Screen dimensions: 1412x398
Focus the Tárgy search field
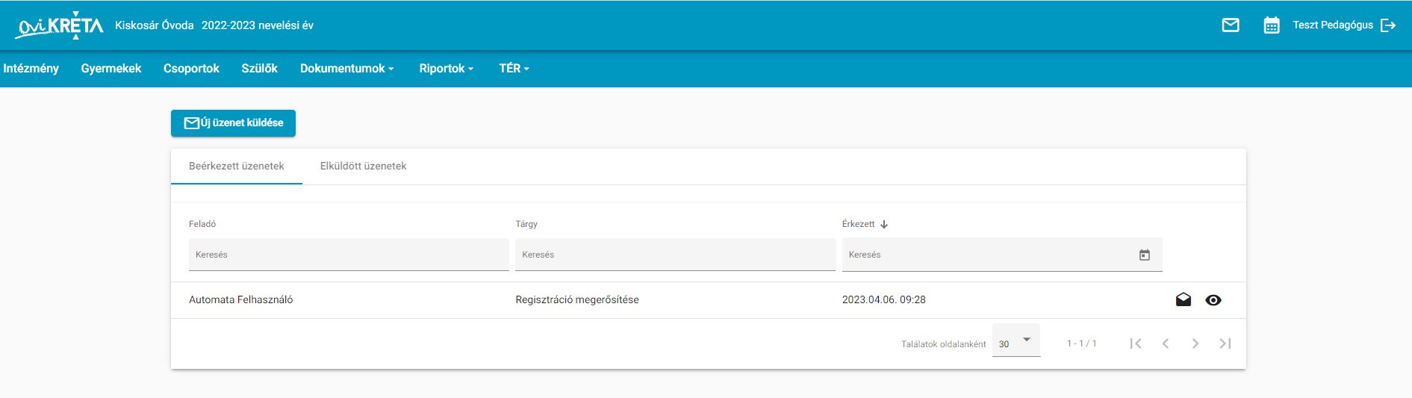coord(675,255)
